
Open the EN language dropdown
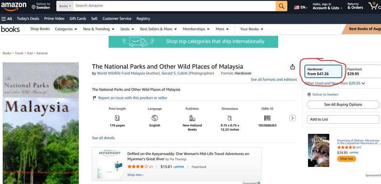point(304,8)
